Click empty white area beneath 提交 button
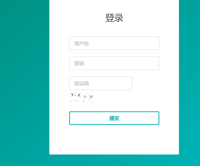Viewport: 200px width, 166px height. 114,139
